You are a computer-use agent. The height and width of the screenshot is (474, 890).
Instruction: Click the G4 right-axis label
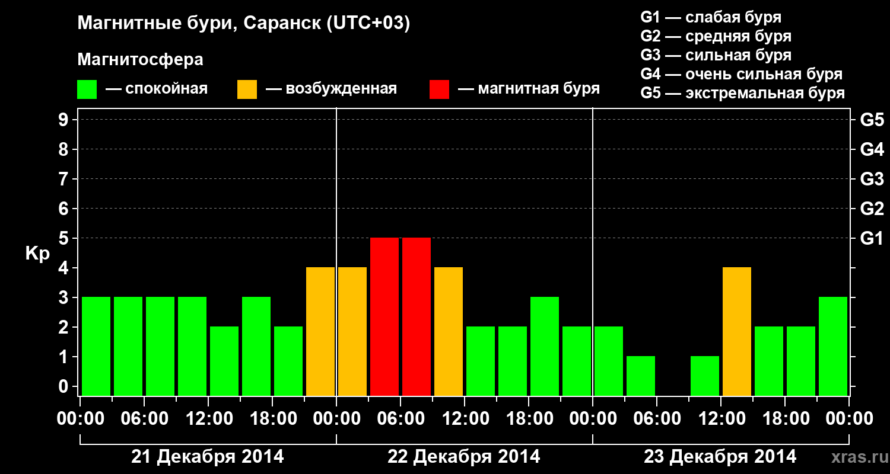(x=872, y=149)
